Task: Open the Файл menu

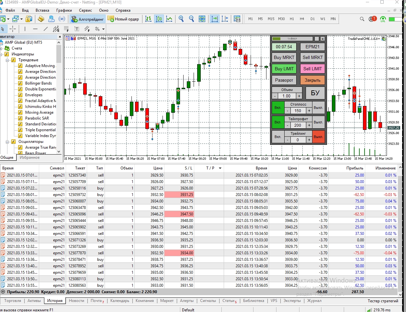Action: pyautogui.click(x=10, y=10)
